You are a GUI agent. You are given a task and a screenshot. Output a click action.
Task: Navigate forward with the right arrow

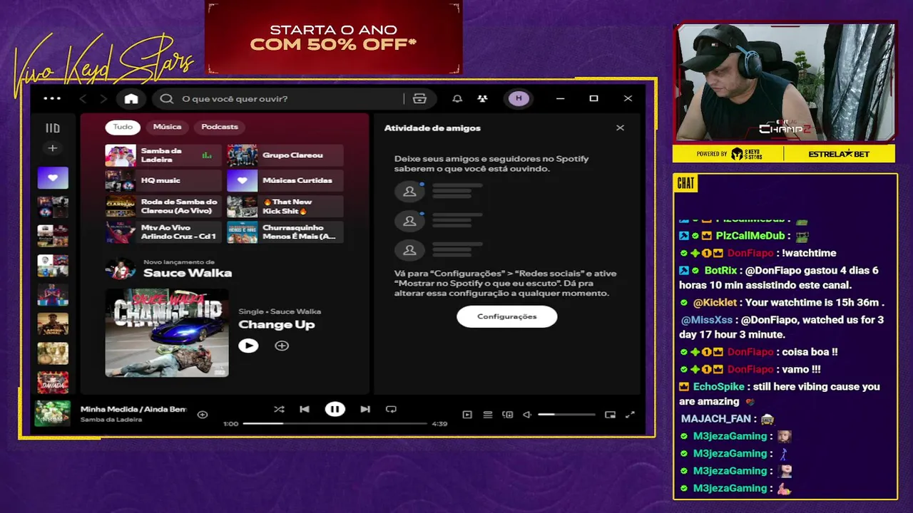pos(103,99)
